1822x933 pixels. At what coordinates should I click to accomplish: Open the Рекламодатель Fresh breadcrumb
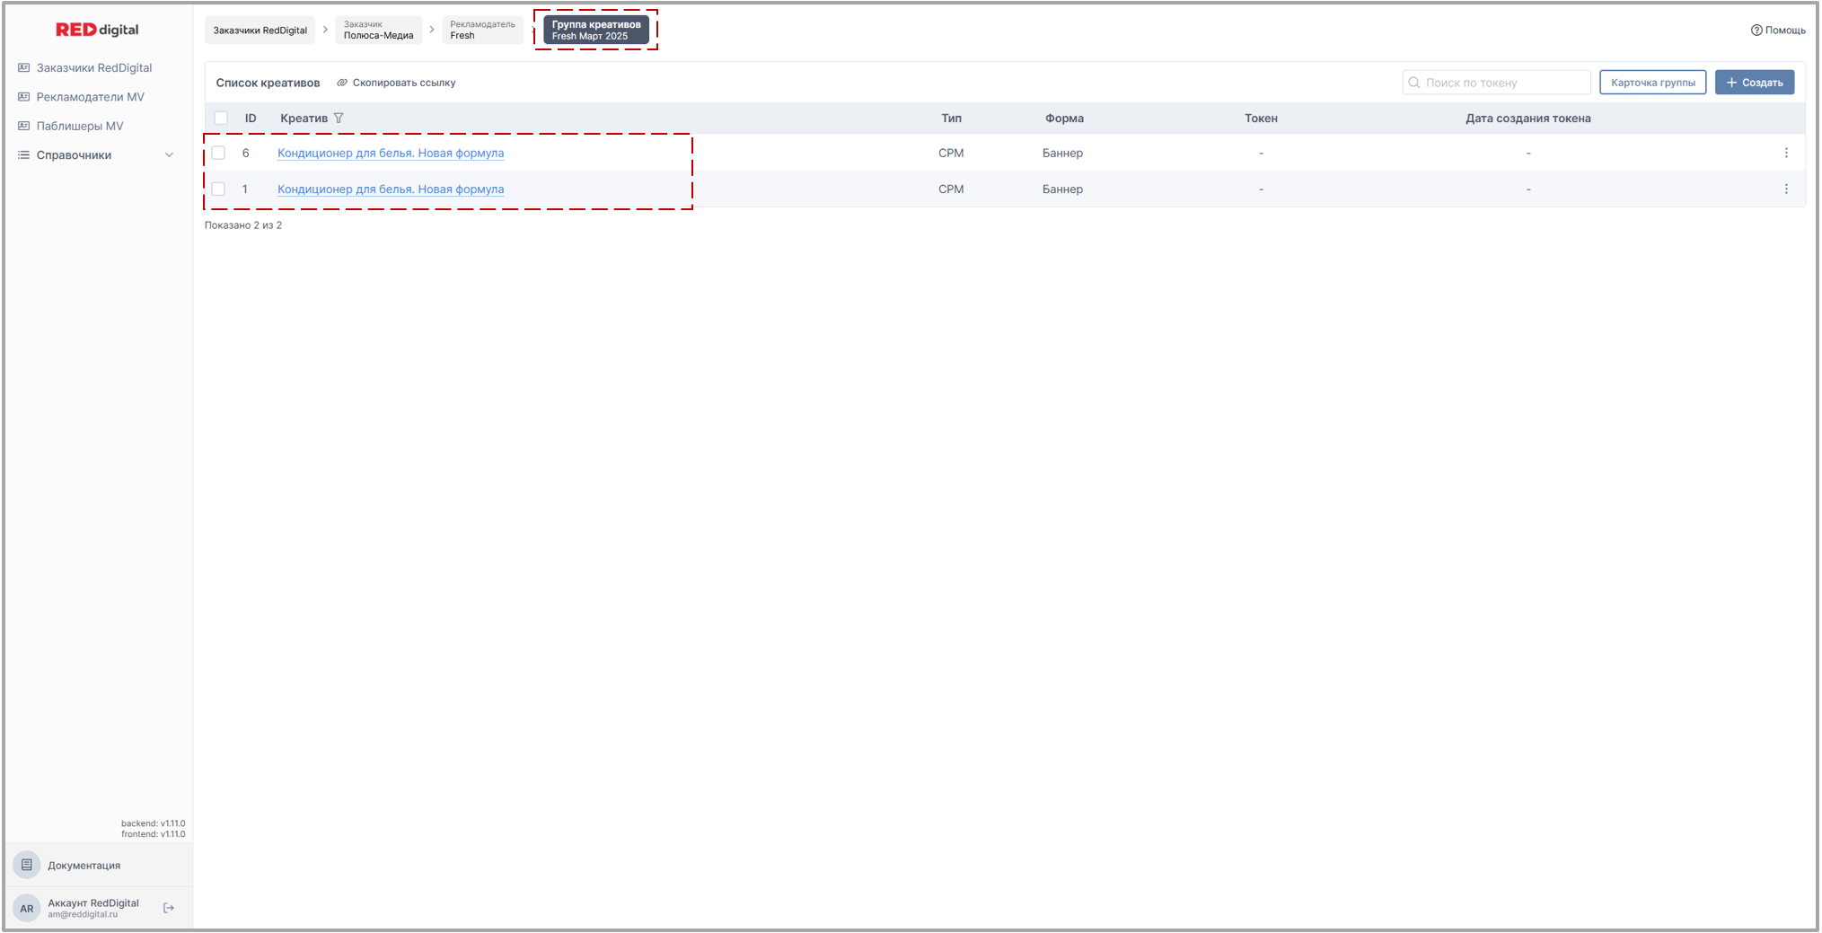point(481,31)
